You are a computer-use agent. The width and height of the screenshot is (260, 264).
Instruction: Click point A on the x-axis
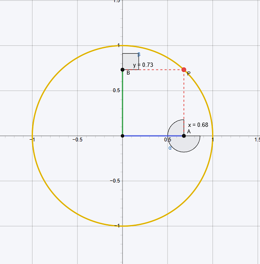(184, 136)
